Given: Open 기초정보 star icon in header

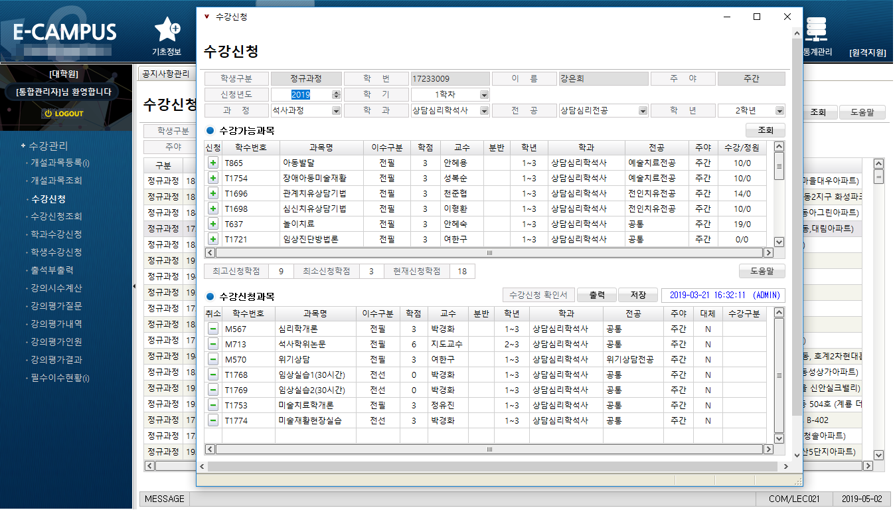Looking at the screenshot, I should (167, 29).
